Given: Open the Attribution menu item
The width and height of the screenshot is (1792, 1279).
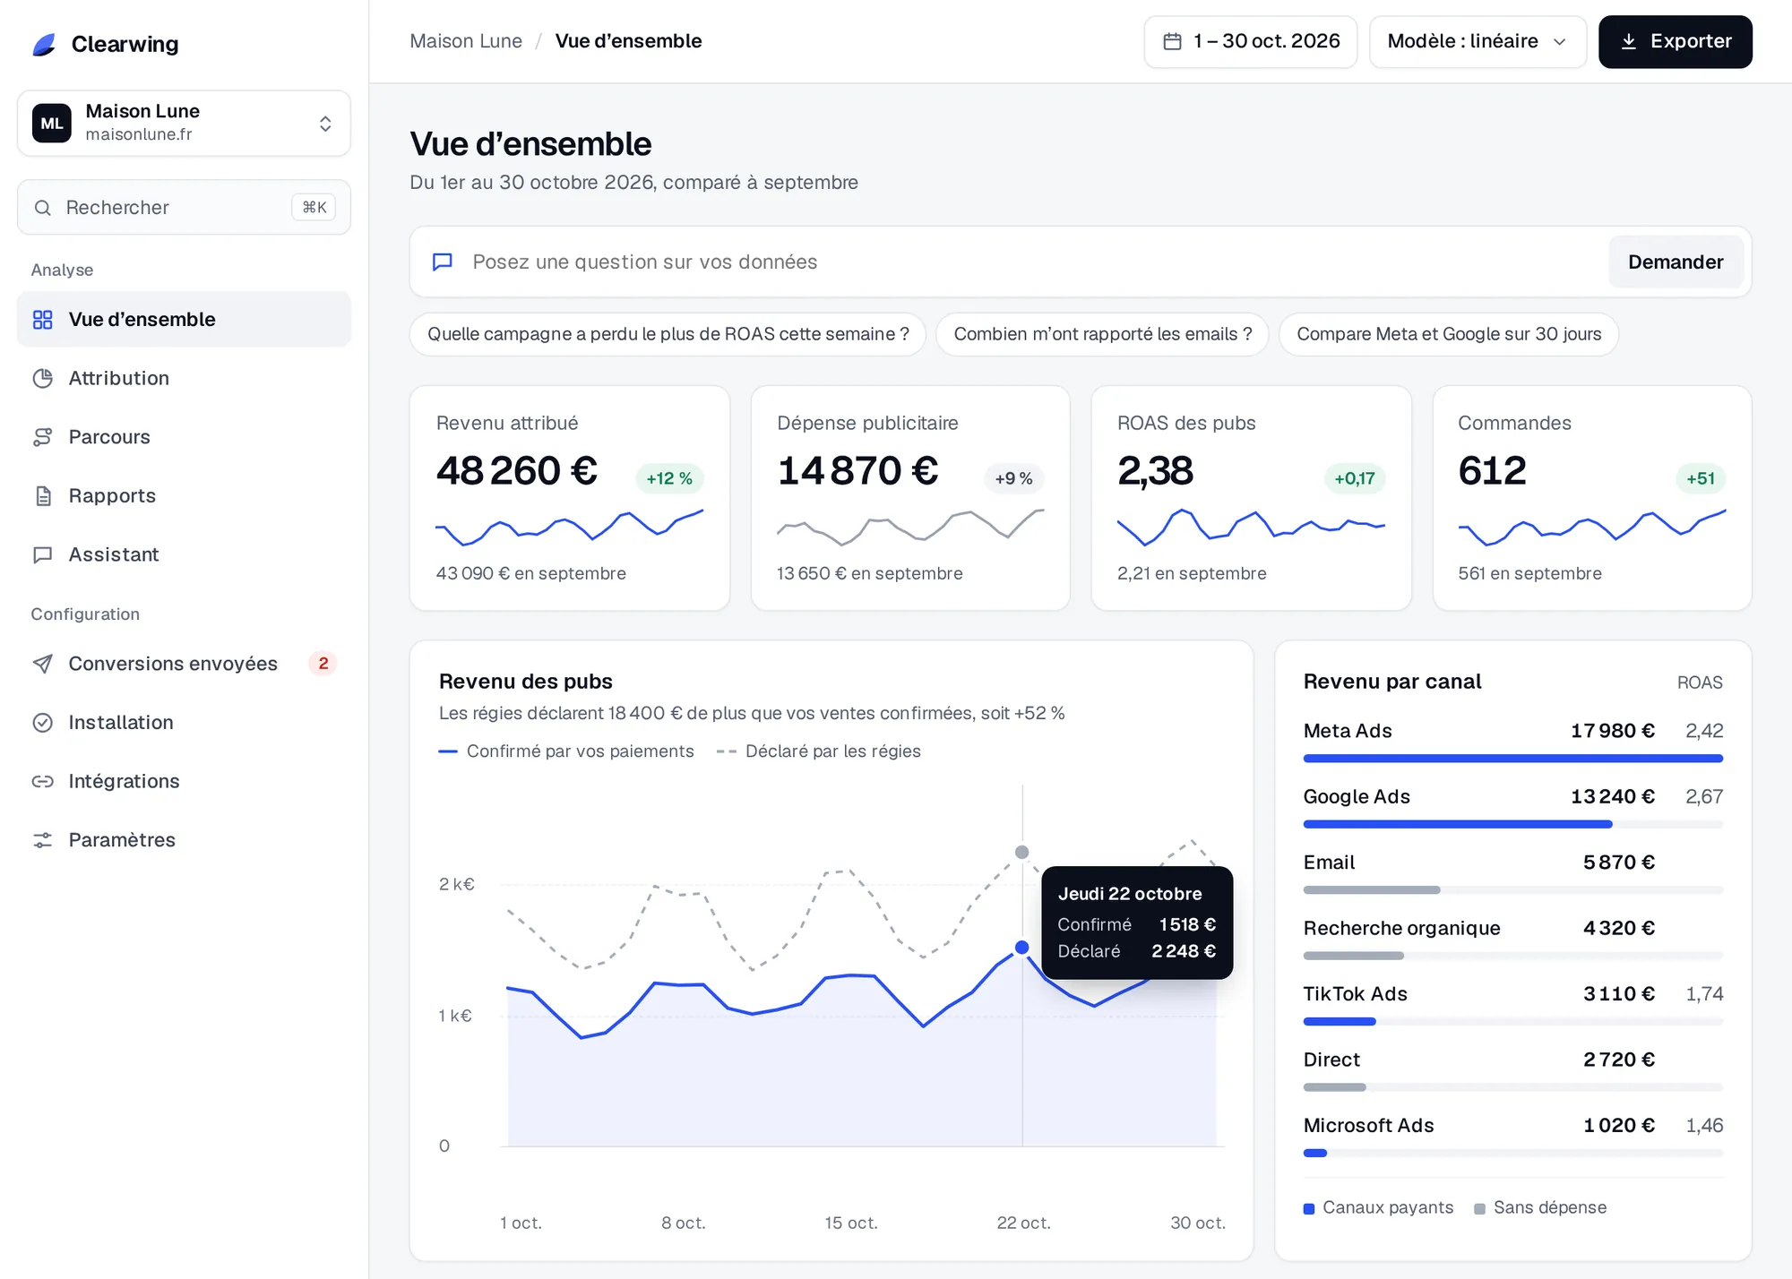Looking at the screenshot, I should tap(184, 379).
